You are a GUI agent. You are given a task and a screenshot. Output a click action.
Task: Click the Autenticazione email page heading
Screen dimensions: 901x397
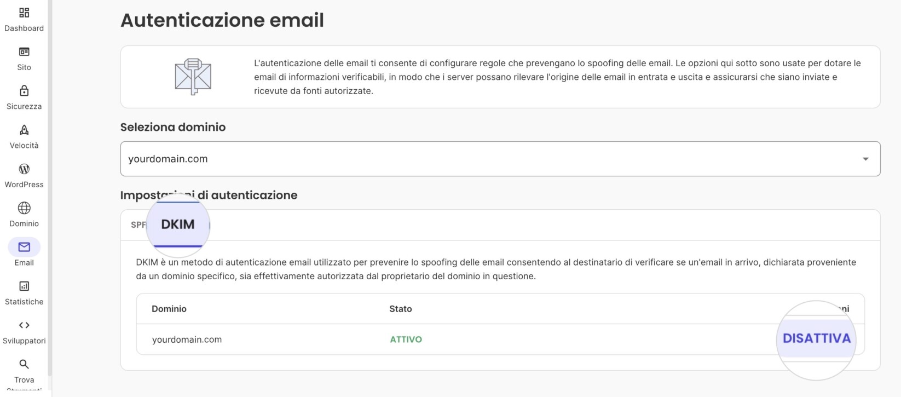222,20
